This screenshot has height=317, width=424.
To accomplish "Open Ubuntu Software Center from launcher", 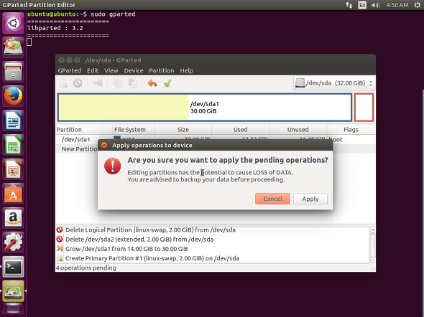I will click(x=13, y=194).
